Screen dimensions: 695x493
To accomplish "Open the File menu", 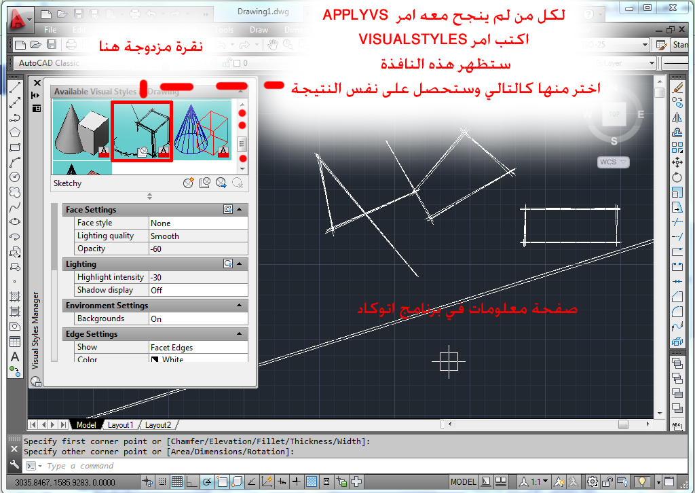I will [x=50, y=30].
